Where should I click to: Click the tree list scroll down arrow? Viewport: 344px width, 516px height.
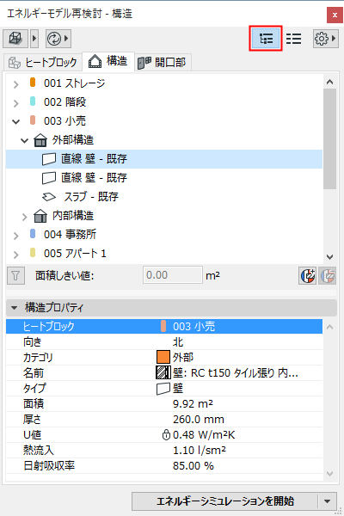click(330, 256)
